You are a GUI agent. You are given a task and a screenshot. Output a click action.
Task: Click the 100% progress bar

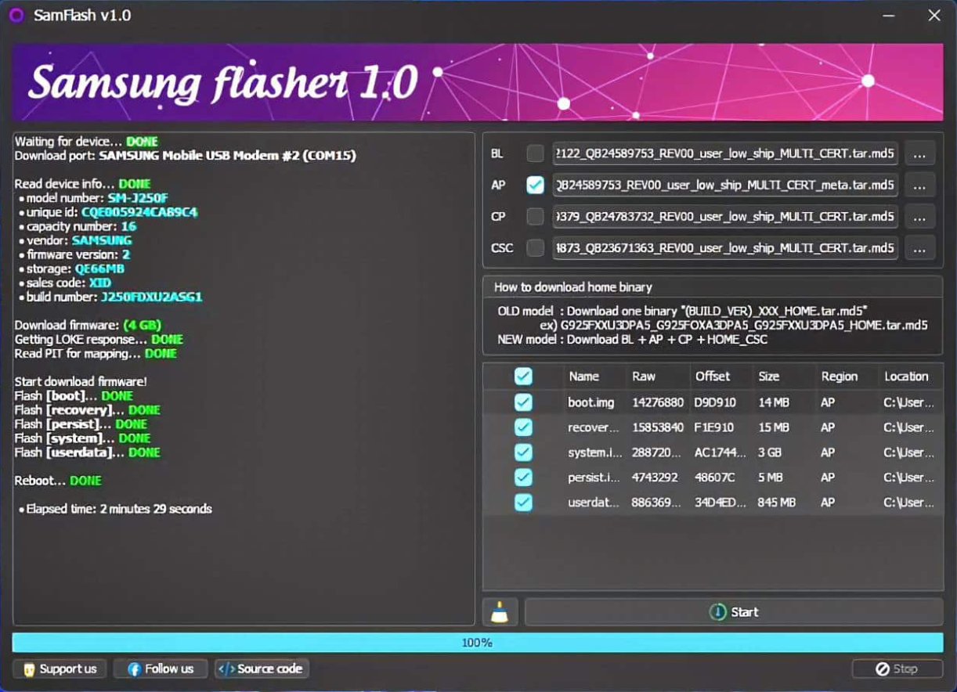coord(478,643)
